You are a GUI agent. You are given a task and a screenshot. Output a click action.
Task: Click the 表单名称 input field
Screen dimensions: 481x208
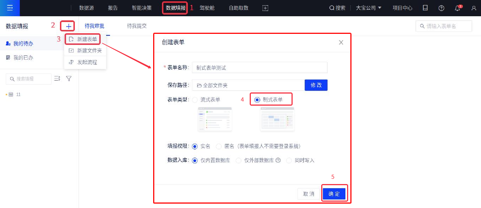point(259,68)
